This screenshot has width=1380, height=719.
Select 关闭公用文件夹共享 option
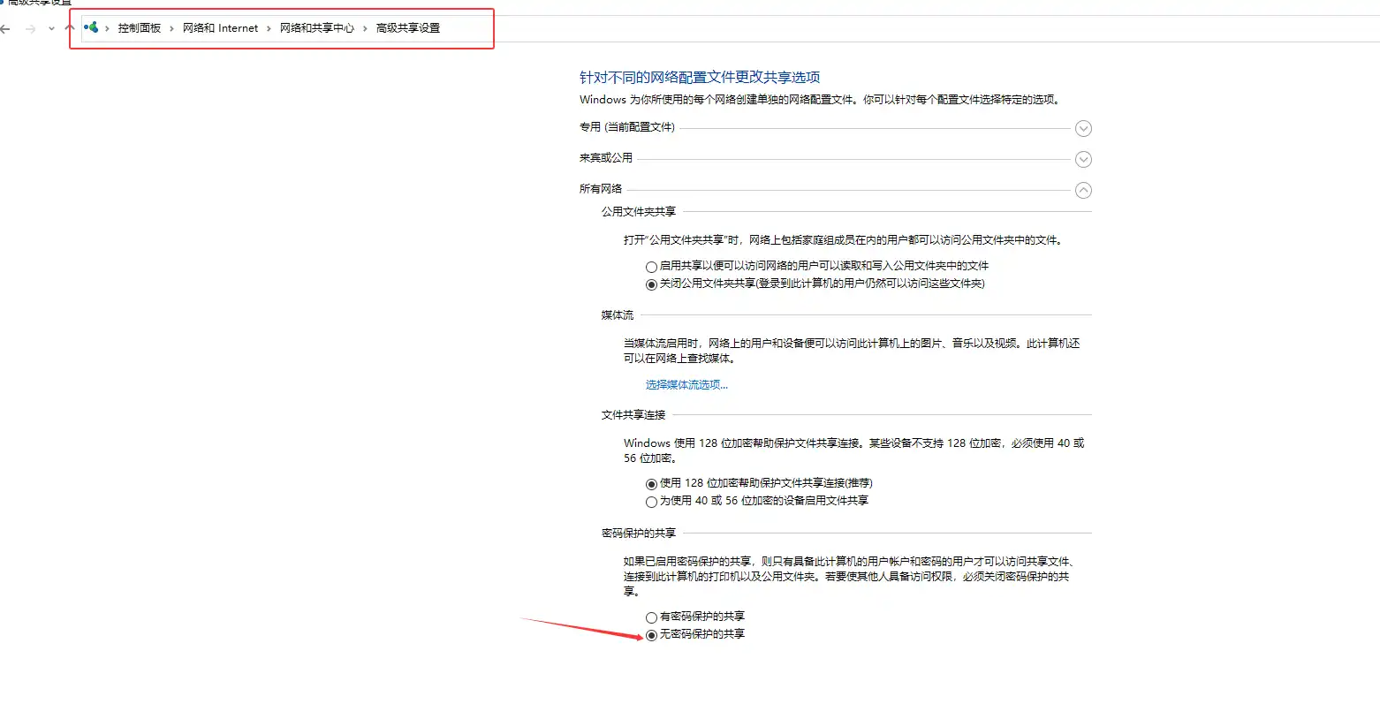pyautogui.click(x=651, y=284)
